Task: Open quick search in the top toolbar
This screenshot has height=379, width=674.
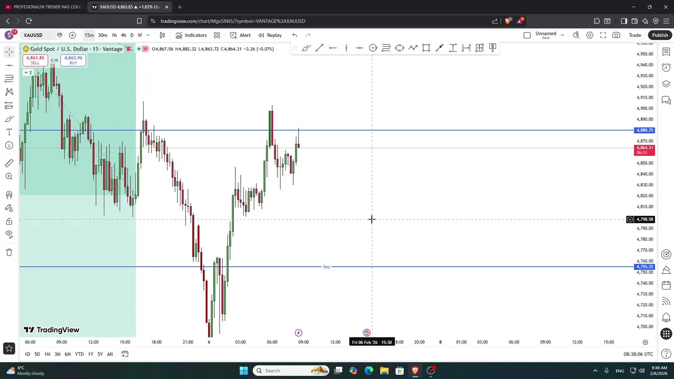Action: click(576, 35)
